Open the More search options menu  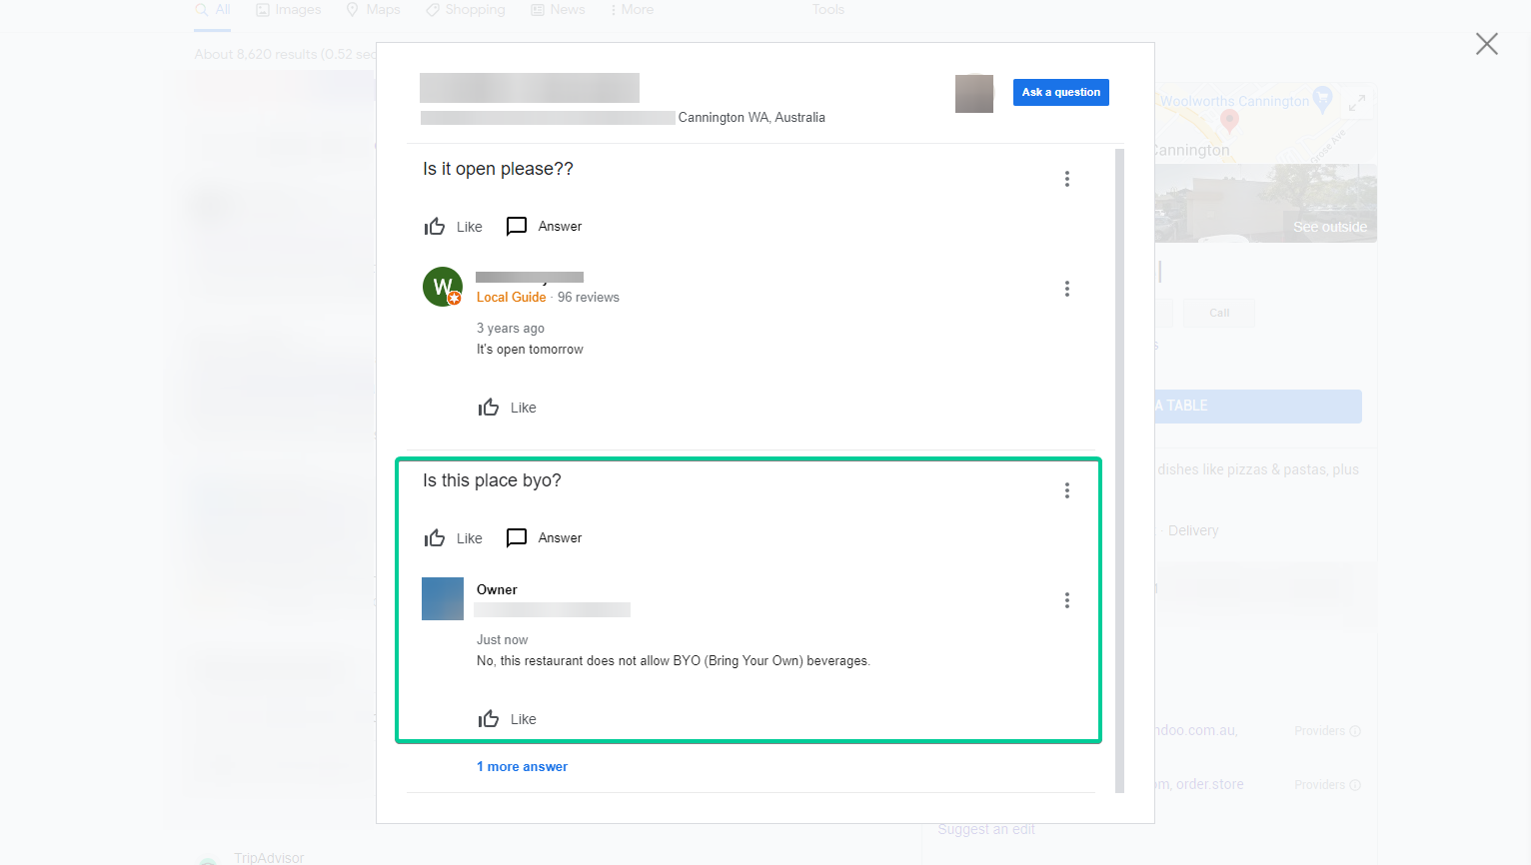click(632, 10)
